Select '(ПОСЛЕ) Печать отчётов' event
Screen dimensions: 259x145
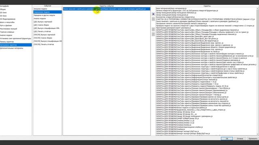pyautogui.click(x=44, y=44)
